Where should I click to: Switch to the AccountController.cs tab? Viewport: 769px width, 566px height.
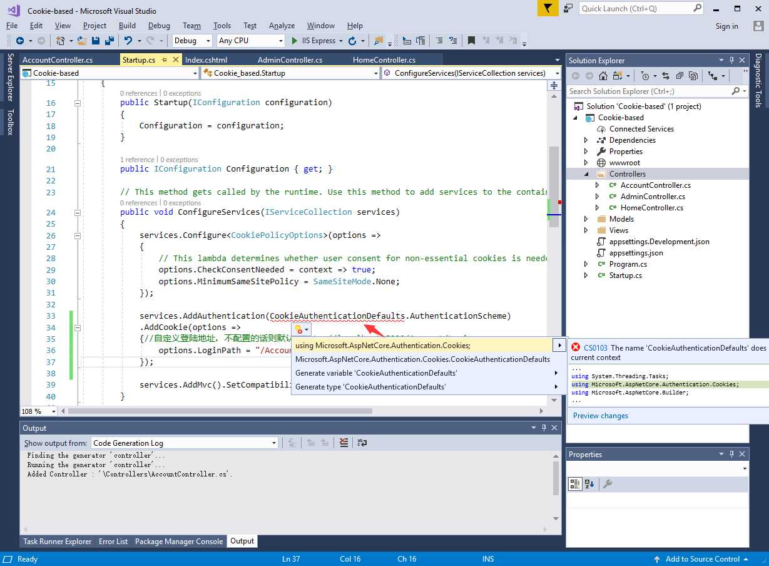tap(58, 60)
